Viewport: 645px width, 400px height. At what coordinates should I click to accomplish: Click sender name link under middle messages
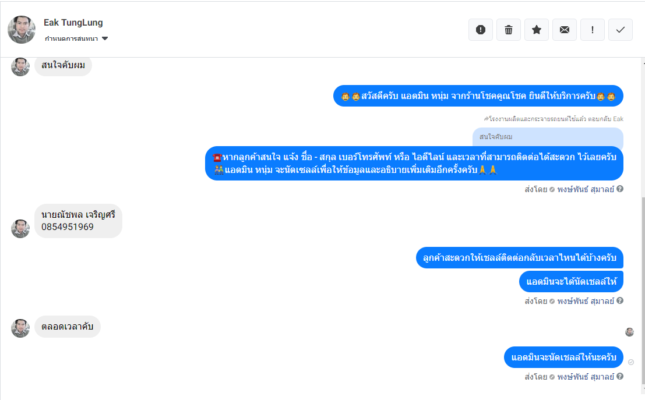(586, 302)
